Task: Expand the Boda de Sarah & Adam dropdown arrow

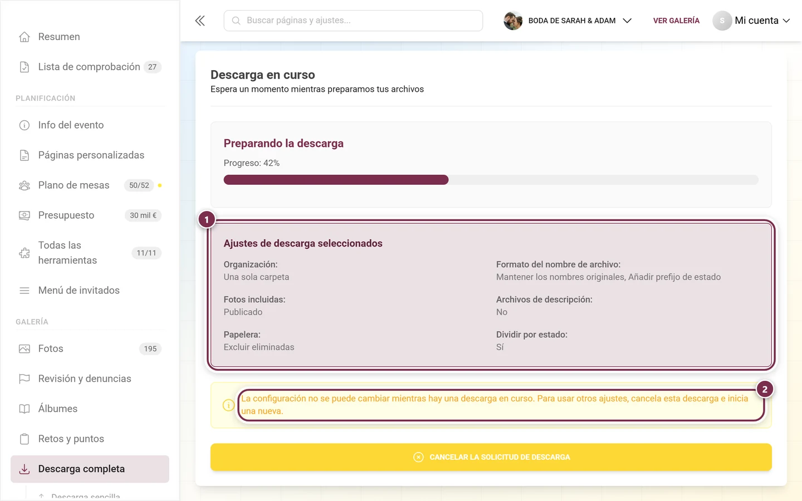Action: tap(627, 21)
